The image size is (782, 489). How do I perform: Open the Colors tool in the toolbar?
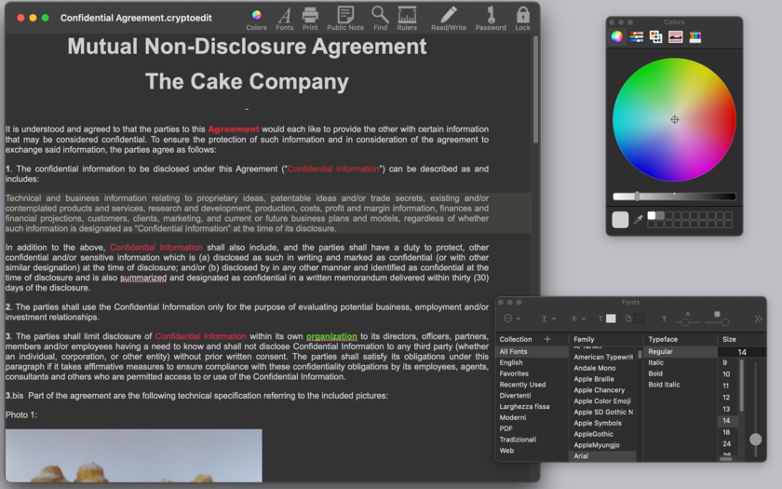(256, 19)
